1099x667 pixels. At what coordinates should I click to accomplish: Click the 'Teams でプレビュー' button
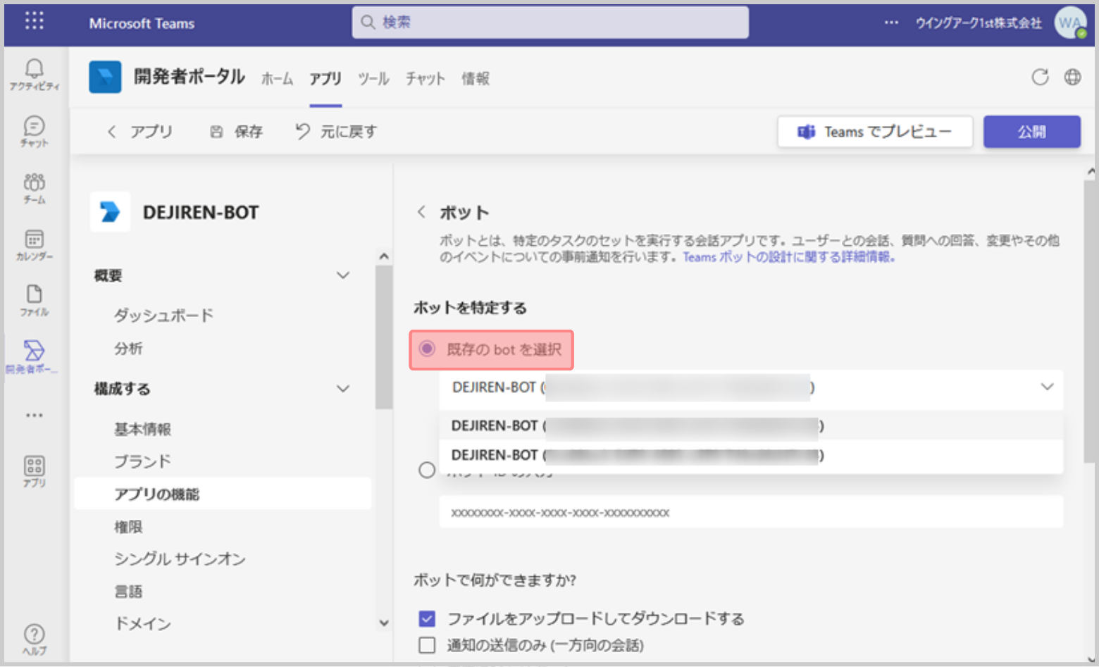coord(875,132)
